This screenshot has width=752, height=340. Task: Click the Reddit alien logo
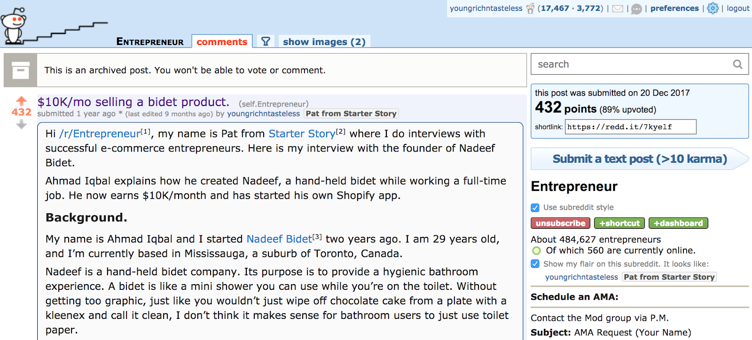(13, 25)
